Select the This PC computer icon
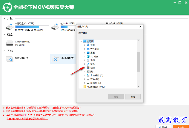The width and height of the screenshot is (189, 128). tap(85, 41)
